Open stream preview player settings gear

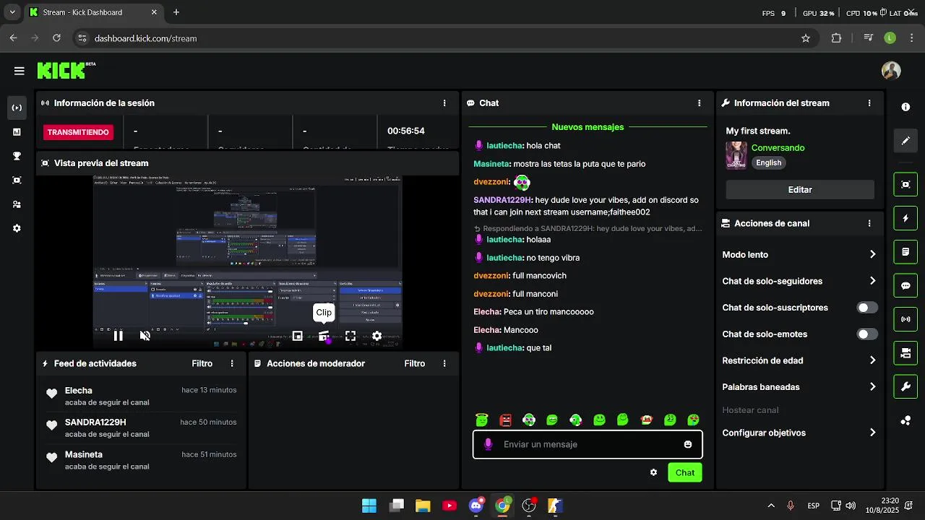click(x=377, y=336)
